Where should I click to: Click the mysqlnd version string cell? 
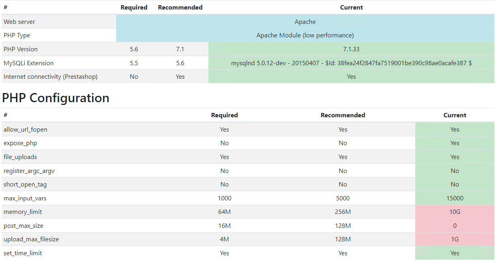click(x=351, y=63)
